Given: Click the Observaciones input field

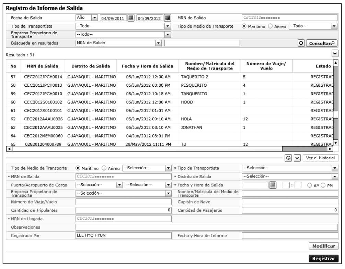Looking at the screenshot, I should coord(207,227).
